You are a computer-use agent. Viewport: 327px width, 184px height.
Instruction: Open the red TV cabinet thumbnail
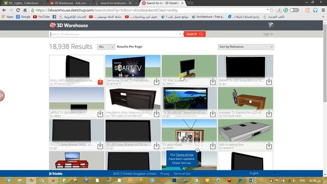(77, 160)
